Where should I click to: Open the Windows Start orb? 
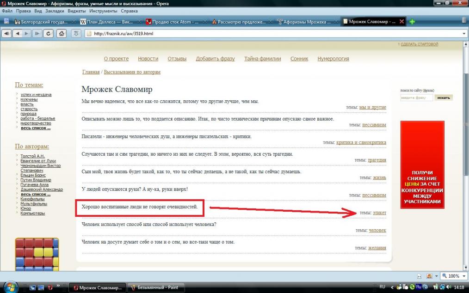tap(10, 287)
